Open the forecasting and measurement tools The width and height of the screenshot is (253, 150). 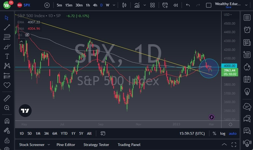point(7,76)
